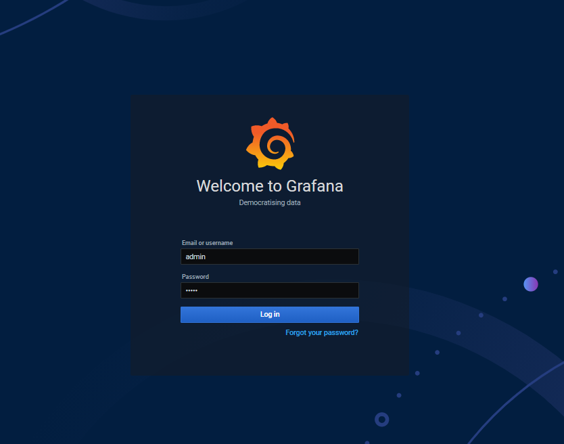Click the Email or username label
Viewport: 564px width, 444px height.
coord(207,243)
